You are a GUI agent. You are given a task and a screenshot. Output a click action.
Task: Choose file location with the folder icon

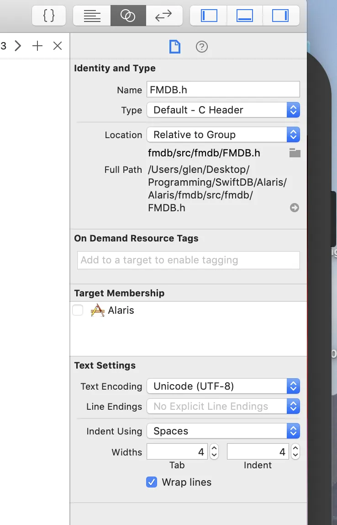click(295, 153)
